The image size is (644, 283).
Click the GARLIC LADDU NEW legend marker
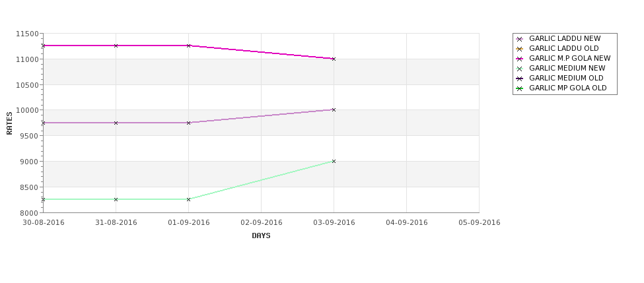click(x=519, y=39)
